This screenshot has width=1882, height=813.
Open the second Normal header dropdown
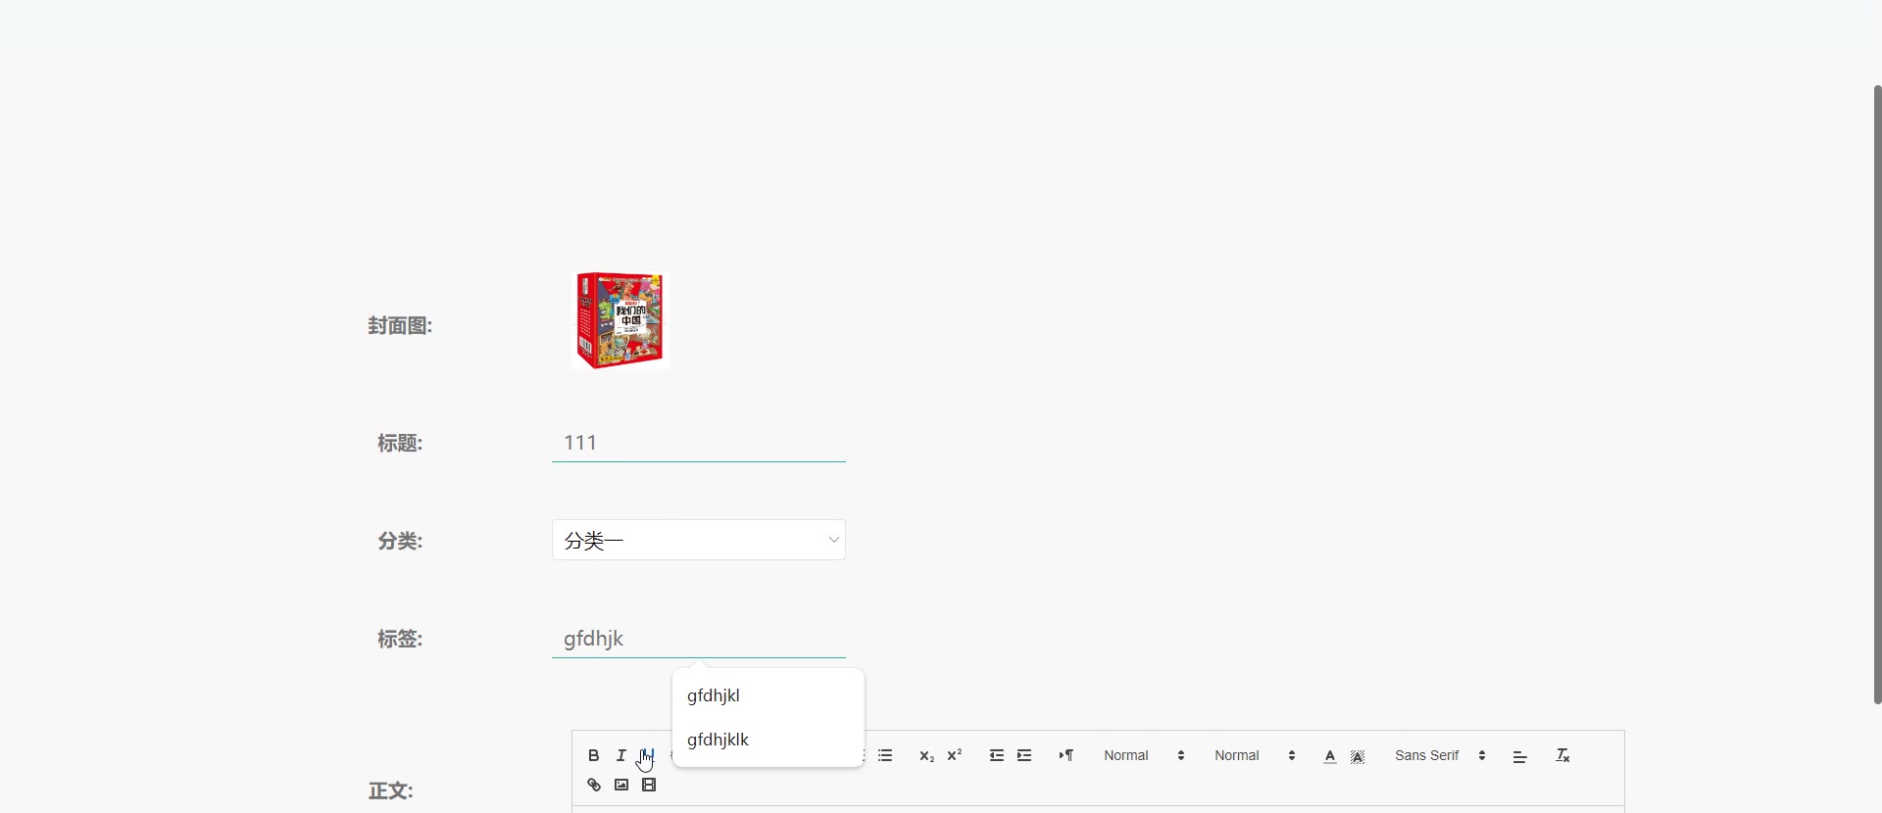(1255, 755)
